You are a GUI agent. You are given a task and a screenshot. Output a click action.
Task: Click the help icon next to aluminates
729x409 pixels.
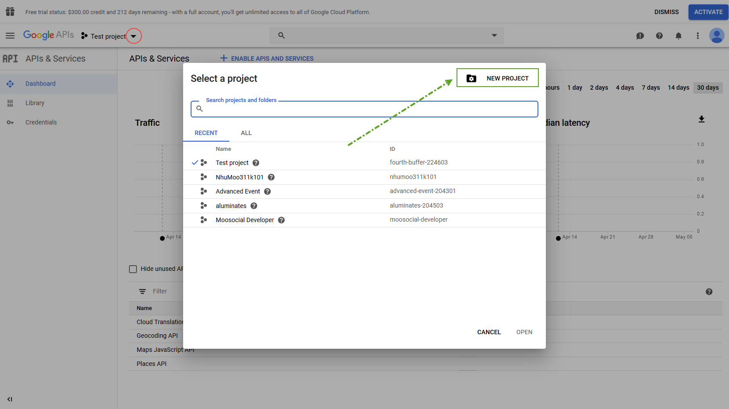coord(254,206)
